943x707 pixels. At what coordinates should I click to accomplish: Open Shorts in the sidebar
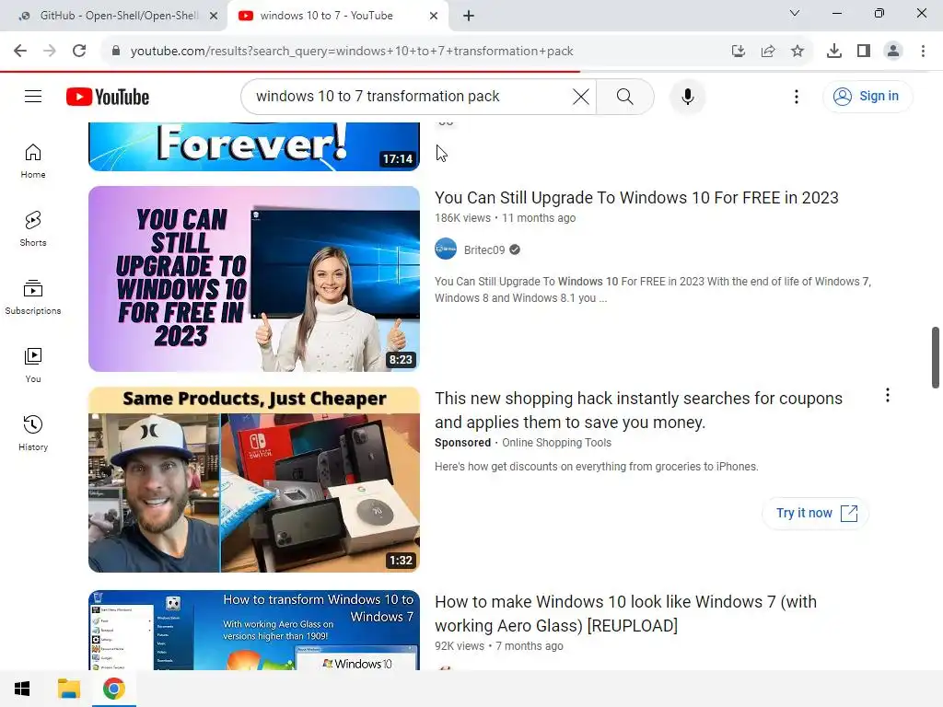[33, 229]
